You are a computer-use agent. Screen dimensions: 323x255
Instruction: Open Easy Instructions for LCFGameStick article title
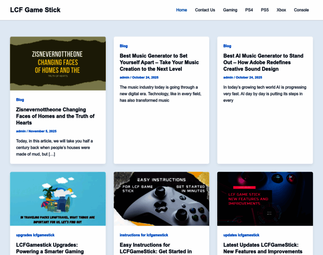click(156, 248)
